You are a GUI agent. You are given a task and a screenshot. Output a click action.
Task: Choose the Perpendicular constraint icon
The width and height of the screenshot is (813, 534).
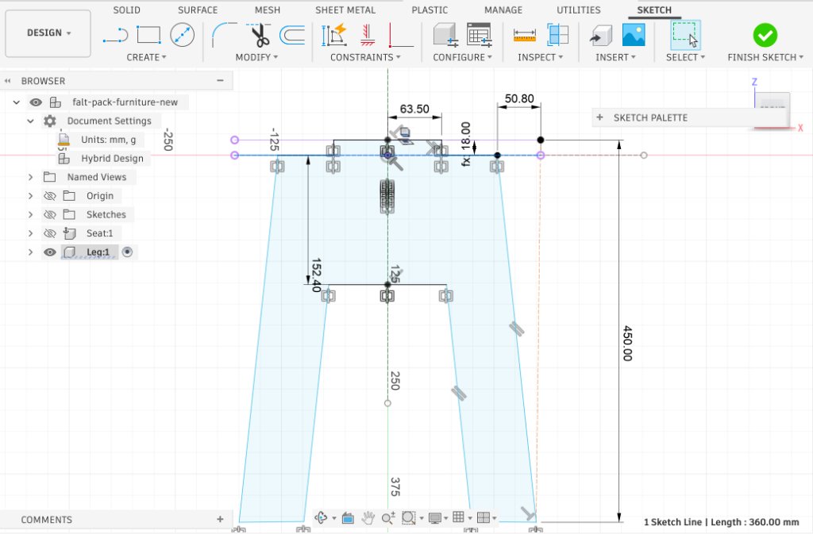[401, 35]
